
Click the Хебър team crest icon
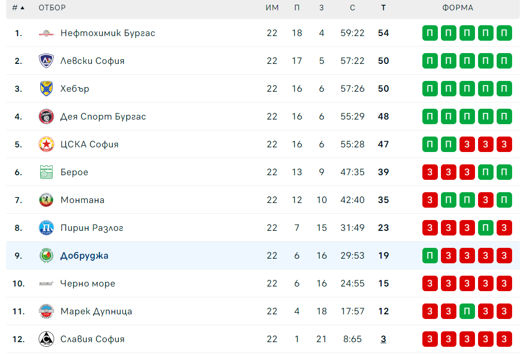point(46,89)
